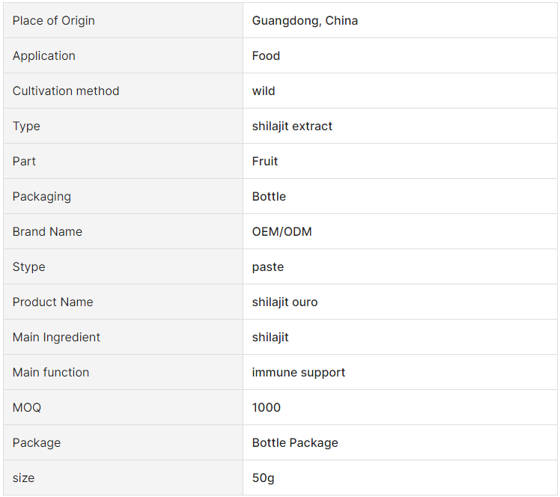The height and width of the screenshot is (497, 560).
Task: Click the '50g' size value
Action: (264, 478)
